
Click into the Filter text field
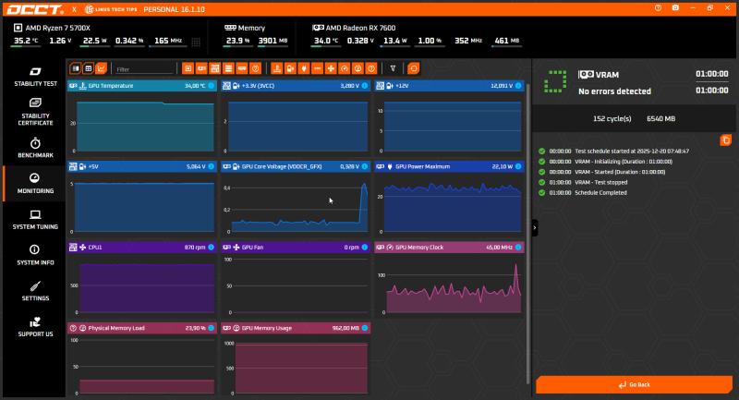click(145, 69)
